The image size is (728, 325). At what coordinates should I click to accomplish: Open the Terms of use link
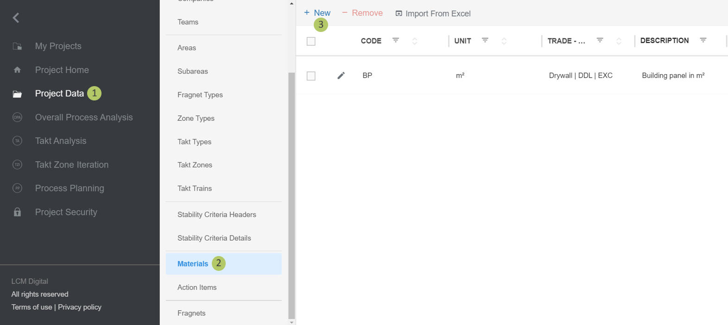point(32,307)
